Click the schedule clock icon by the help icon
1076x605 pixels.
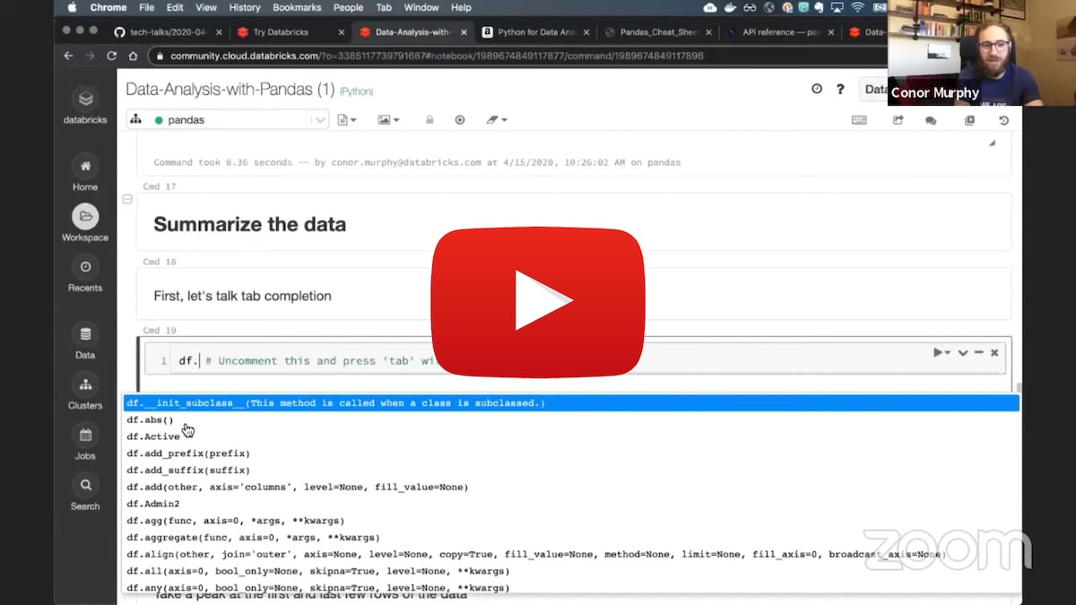point(816,89)
